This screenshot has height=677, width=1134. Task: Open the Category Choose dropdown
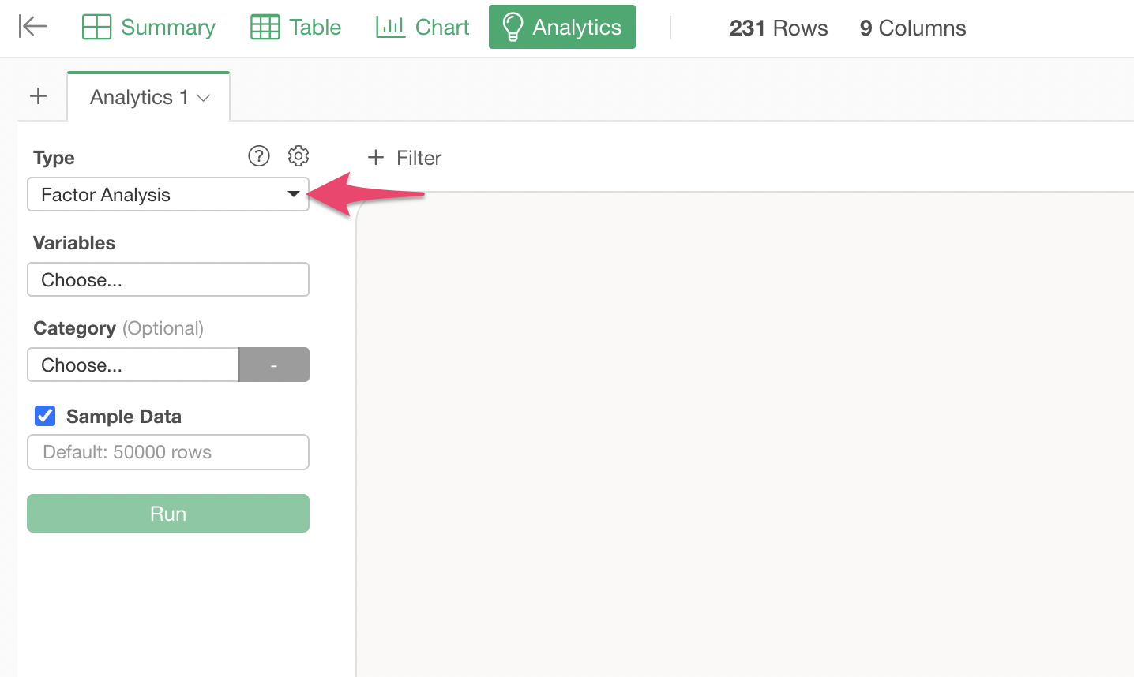[x=133, y=365]
